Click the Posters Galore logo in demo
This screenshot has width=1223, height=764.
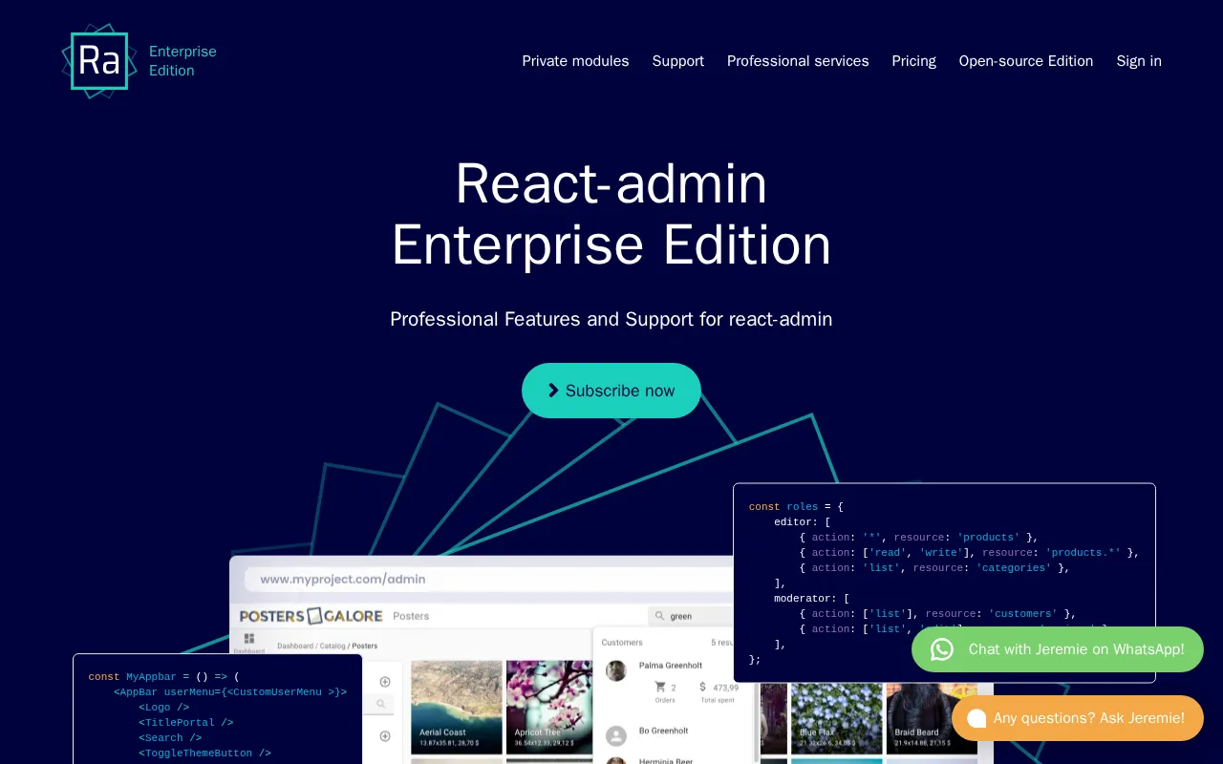point(311,616)
